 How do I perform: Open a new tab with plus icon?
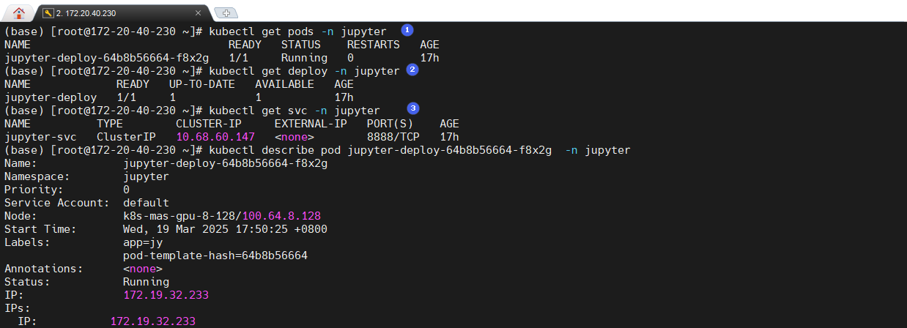click(x=226, y=13)
